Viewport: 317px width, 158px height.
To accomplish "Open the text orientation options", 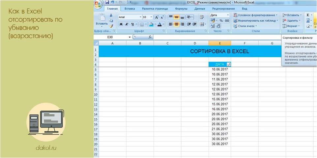I will pyautogui.click(x=189, y=17).
